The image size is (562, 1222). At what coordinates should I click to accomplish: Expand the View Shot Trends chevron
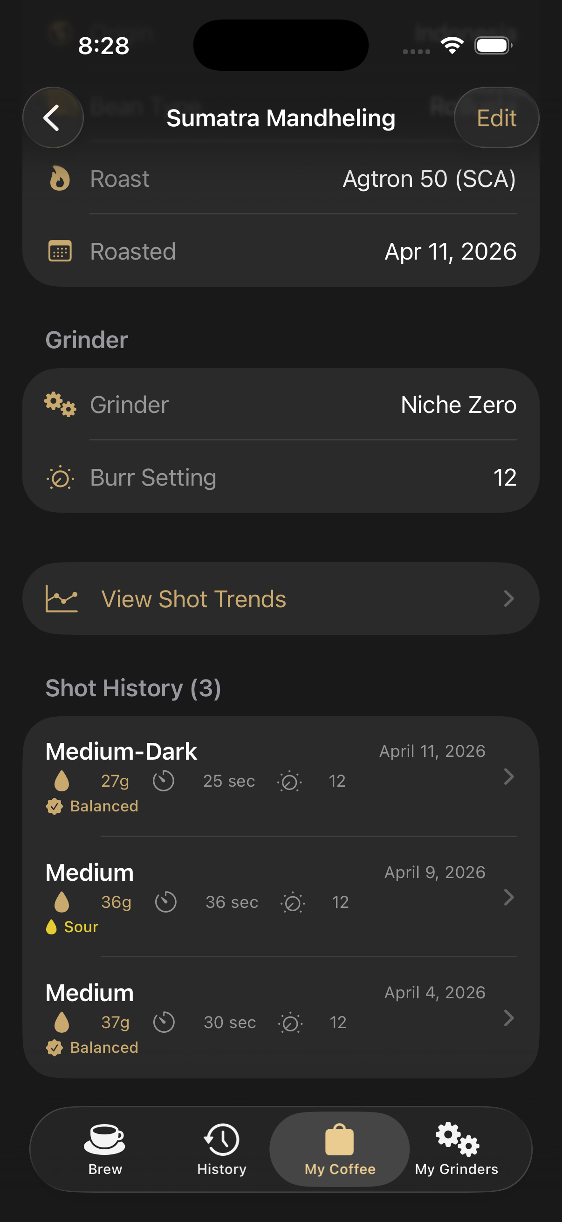coord(508,599)
